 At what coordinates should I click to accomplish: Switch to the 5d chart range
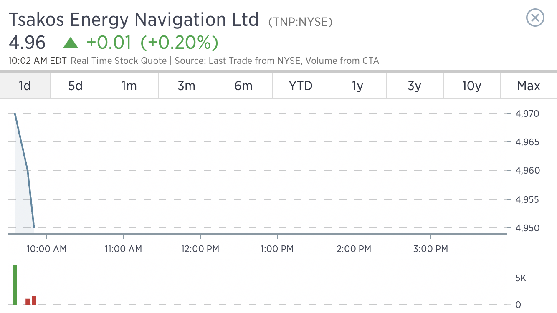click(76, 86)
